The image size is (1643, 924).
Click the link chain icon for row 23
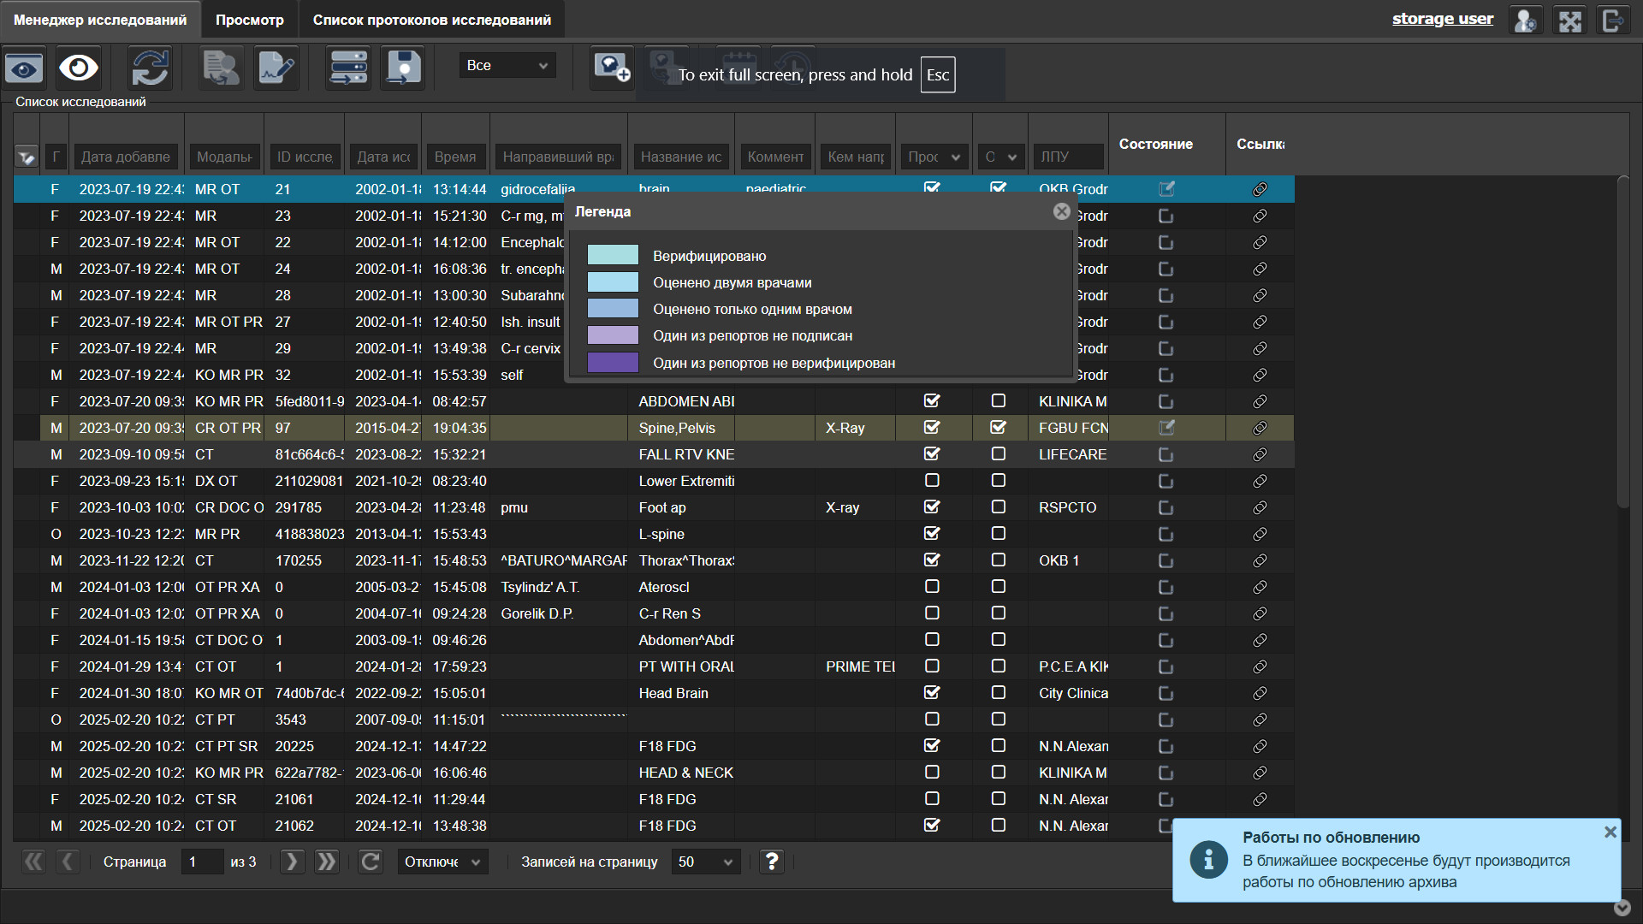tap(1260, 216)
